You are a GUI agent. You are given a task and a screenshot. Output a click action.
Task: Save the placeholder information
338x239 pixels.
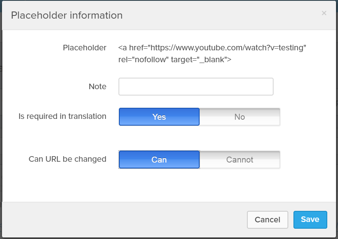pyautogui.click(x=310, y=220)
